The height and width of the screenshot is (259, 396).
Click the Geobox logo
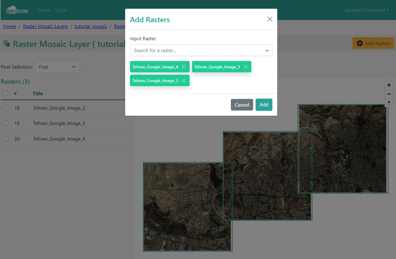[17, 10]
